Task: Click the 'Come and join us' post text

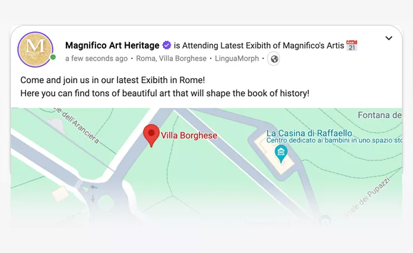Action: tap(112, 80)
